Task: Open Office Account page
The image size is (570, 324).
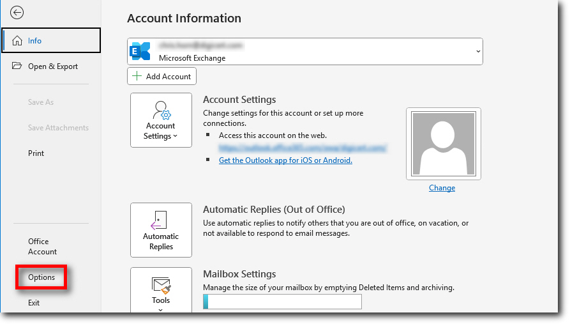Action: [42, 247]
